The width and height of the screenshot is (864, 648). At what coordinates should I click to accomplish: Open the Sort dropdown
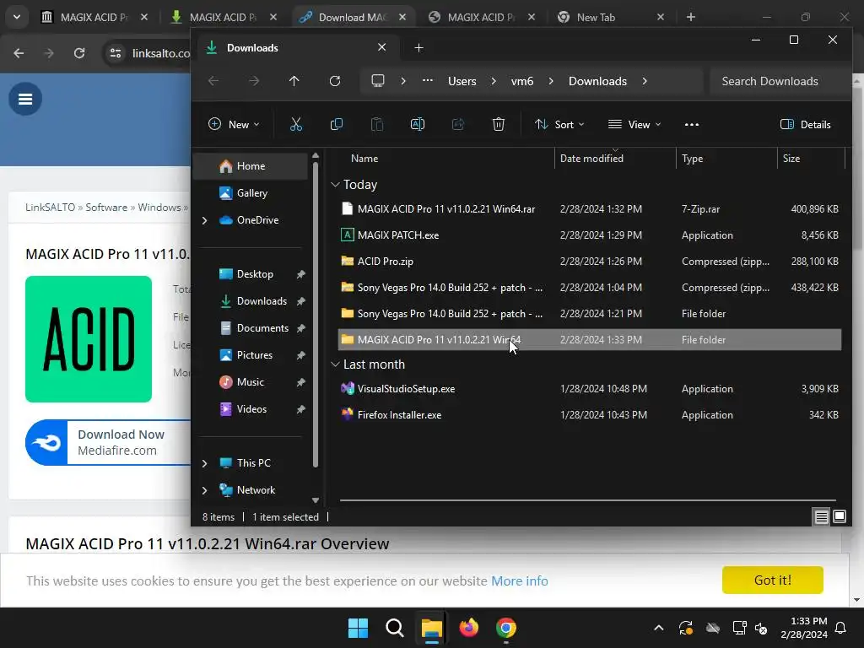560,125
